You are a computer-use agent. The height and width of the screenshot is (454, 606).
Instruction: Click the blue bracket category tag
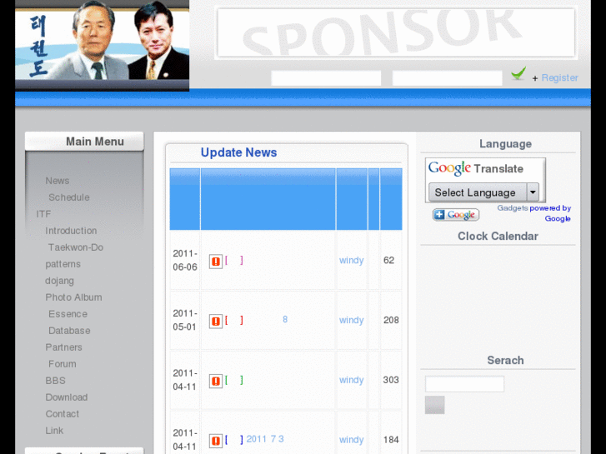pos(234,440)
